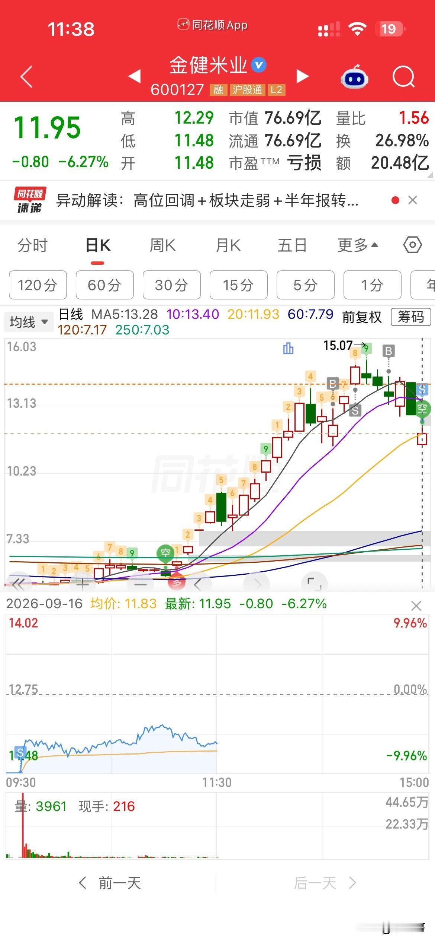Screen dimensions: 435x943
Task: Open the 筹码 chip distribution
Action: tap(411, 317)
